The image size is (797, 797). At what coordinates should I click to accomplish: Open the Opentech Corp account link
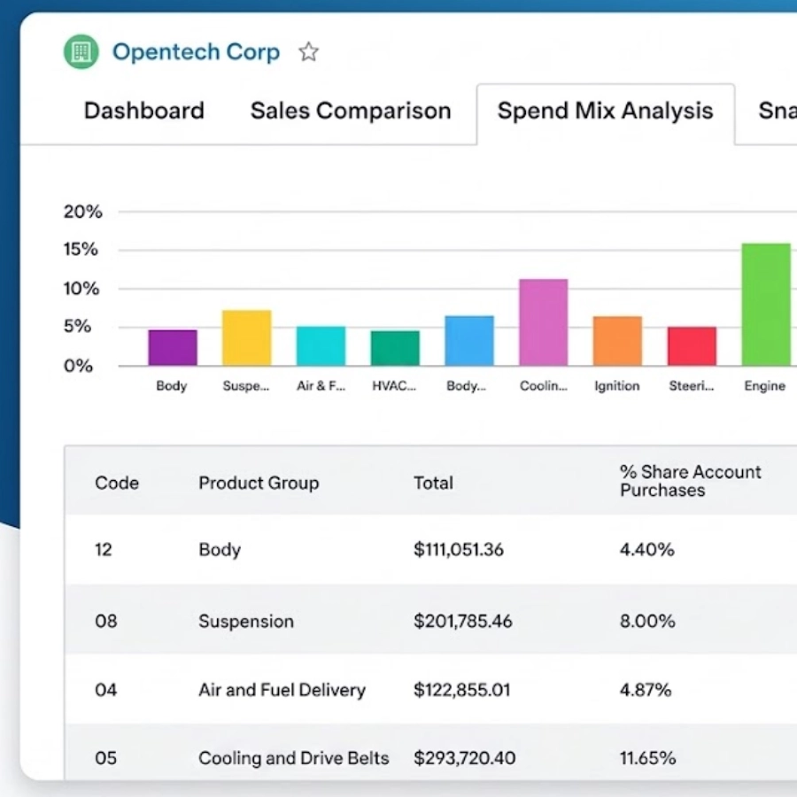click(x=197, y=52)
